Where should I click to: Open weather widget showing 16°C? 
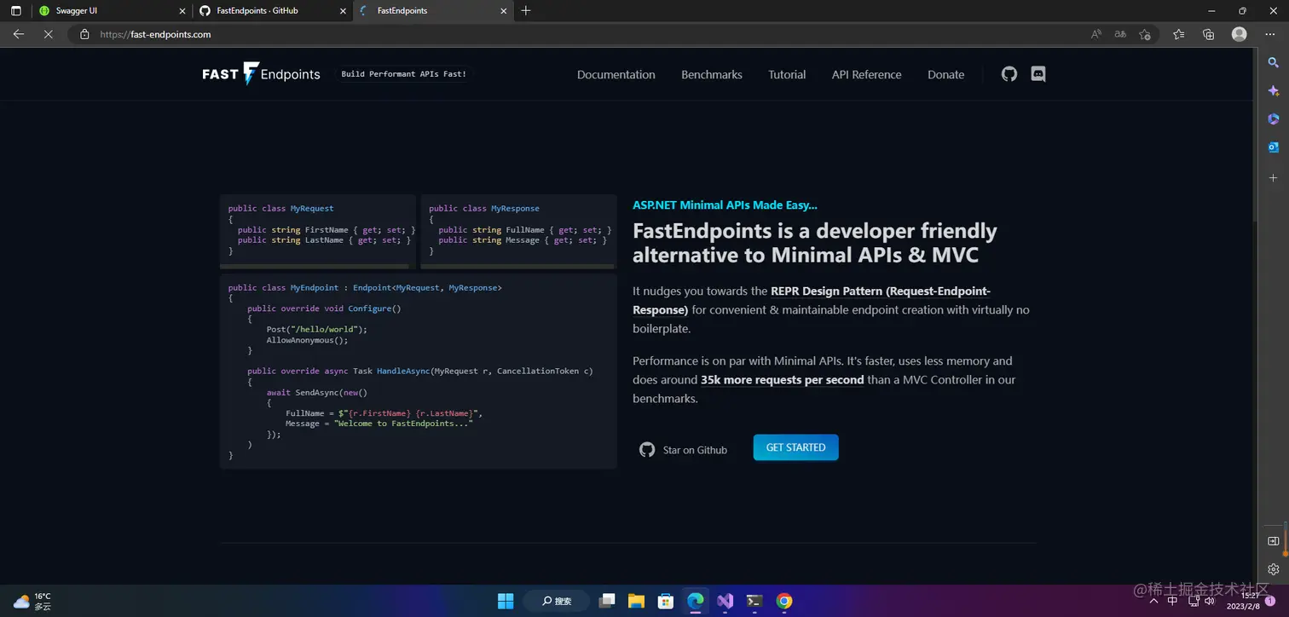tap(32, 601)
